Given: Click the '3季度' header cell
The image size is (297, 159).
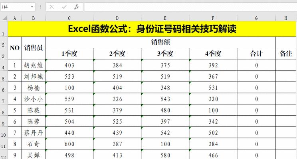Looking at the screenshot, I should point(165,54).
